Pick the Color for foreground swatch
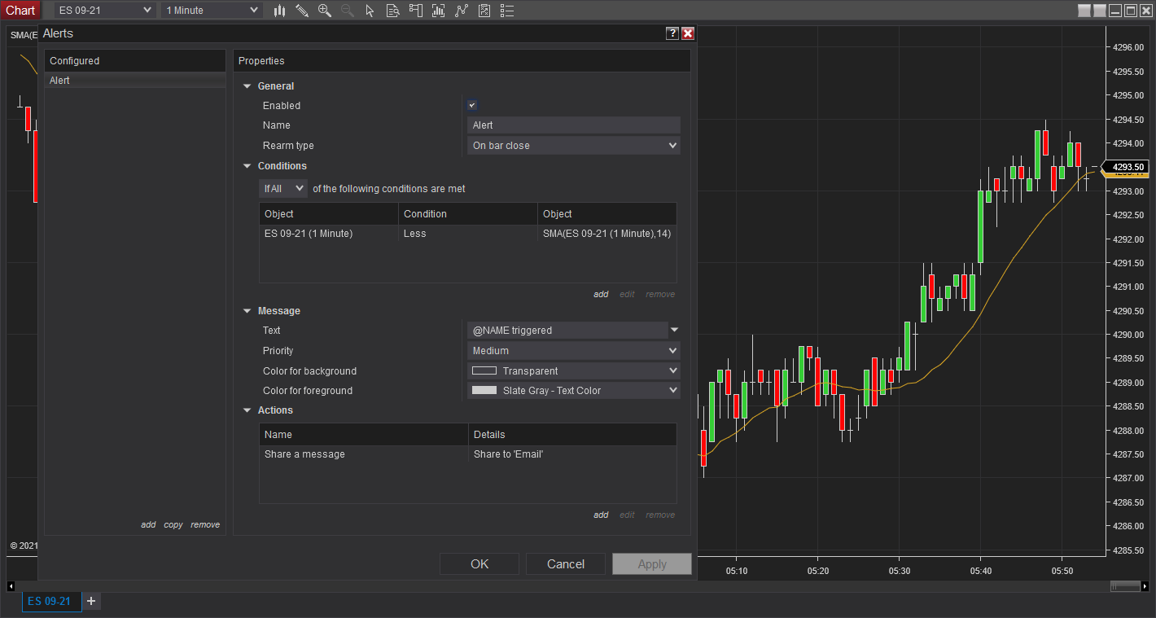This screenshot has width=1156, height=618. click(x=484, y=391)
